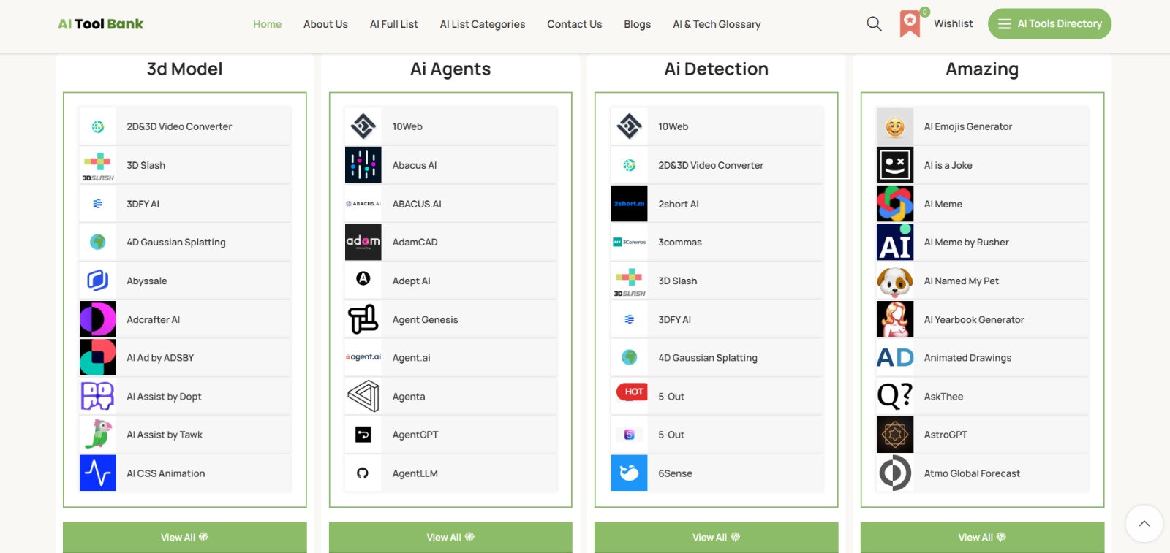Open AI Full List menu
This screenshot has width=1170, height=553.
(393, 24)
